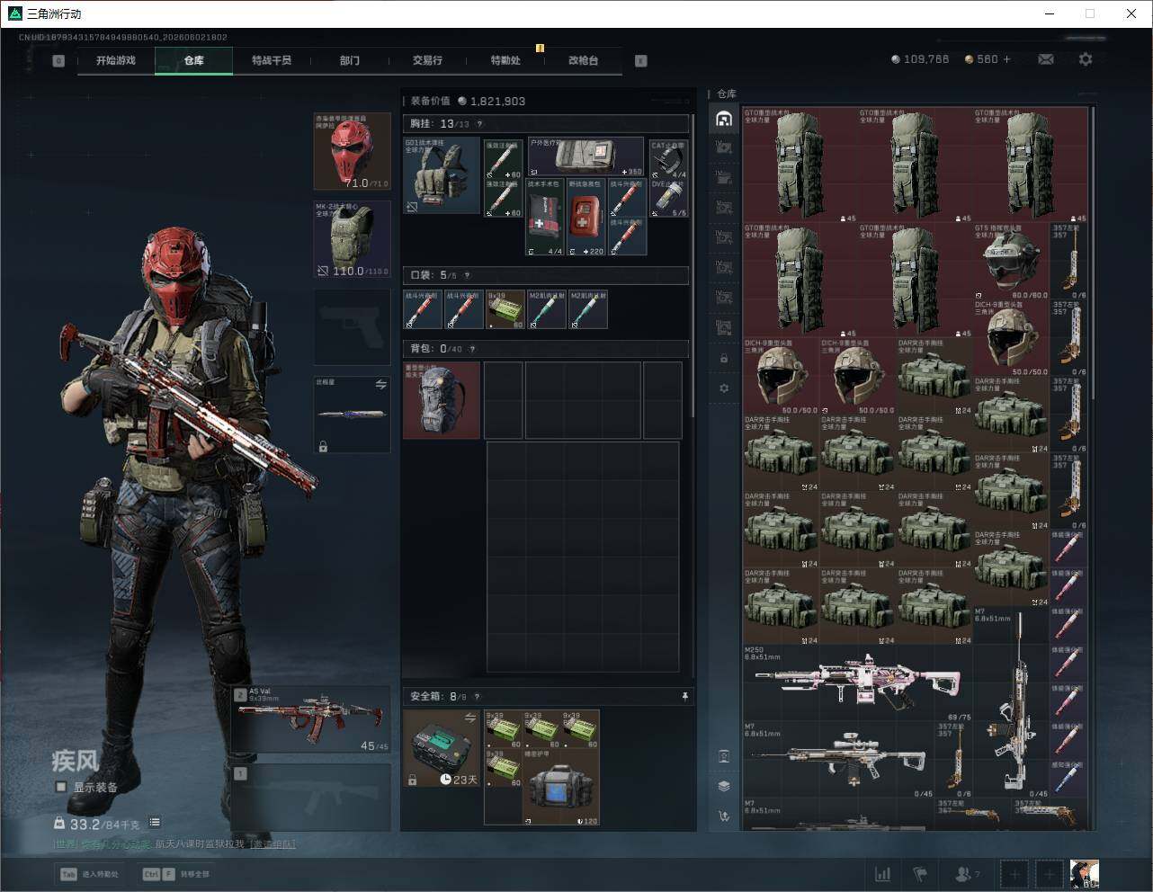Pin the 安全箱 panel
The image size is (1153, 892).
pos(684,696)
